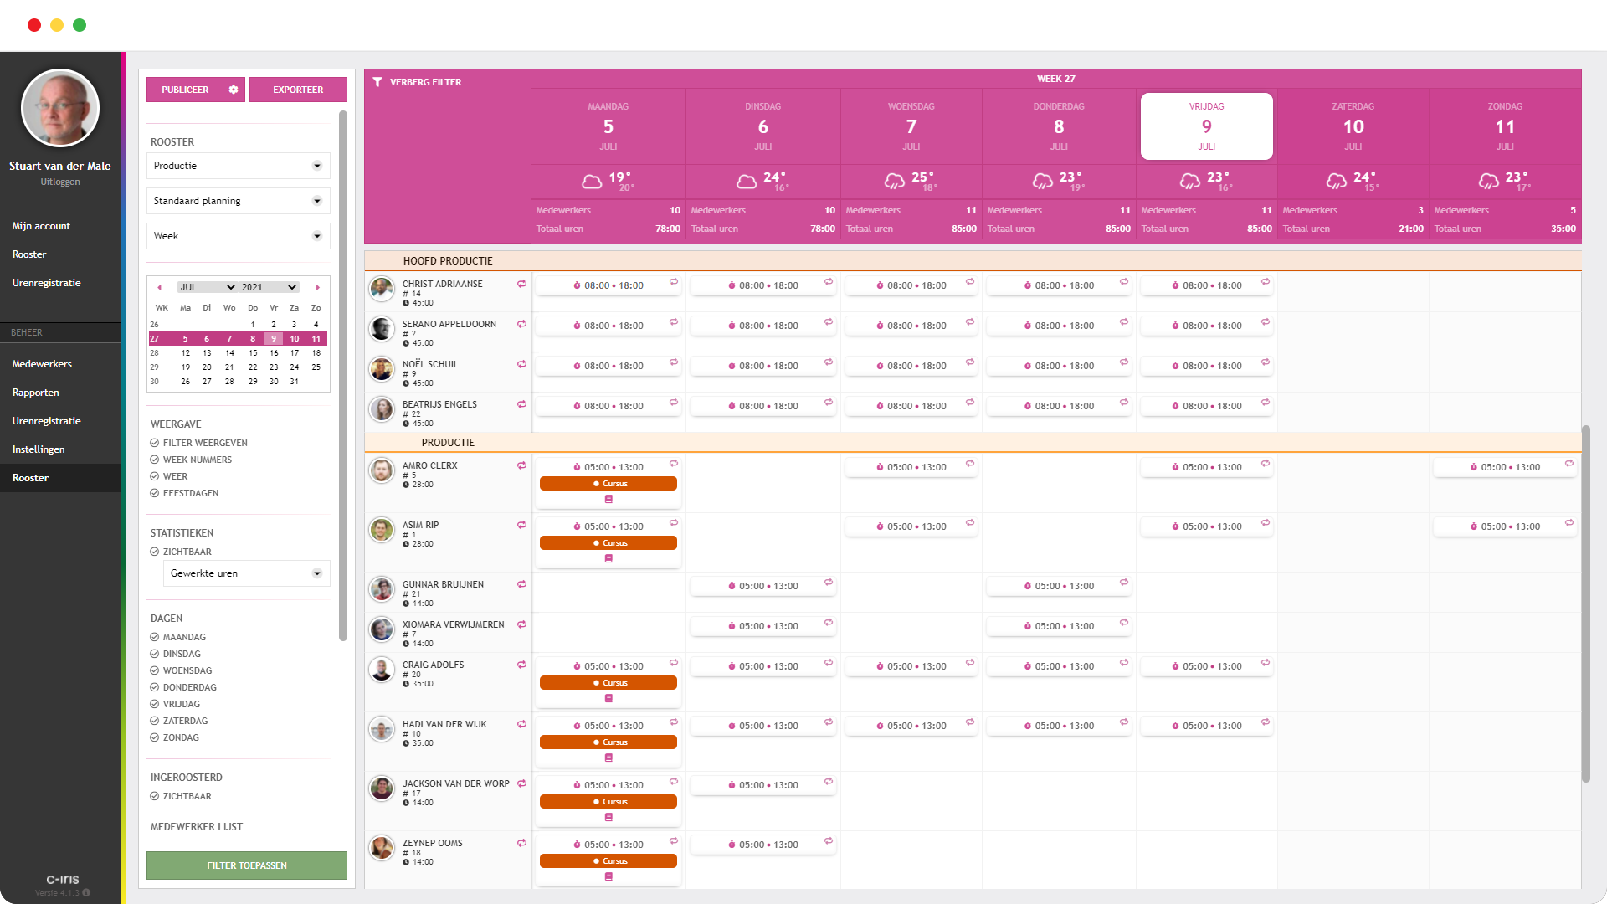Screen dimensions: 1607x904
Task: Click the filter funnel icon
Action: [x=377, y=82]
